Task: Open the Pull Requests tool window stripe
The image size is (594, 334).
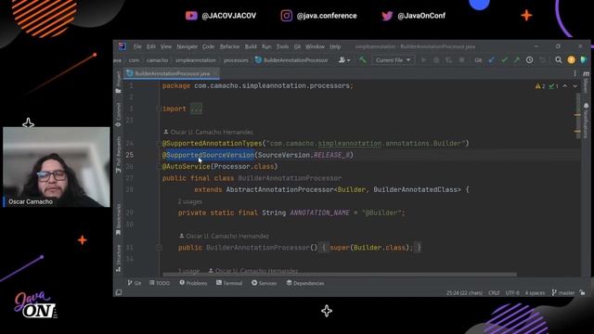Action: pos(118,155)
